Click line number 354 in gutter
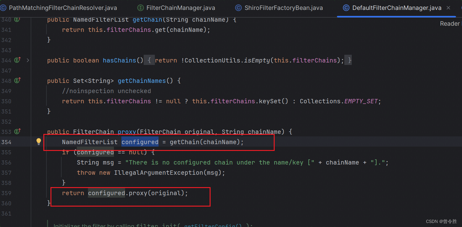 pos(6,142)
